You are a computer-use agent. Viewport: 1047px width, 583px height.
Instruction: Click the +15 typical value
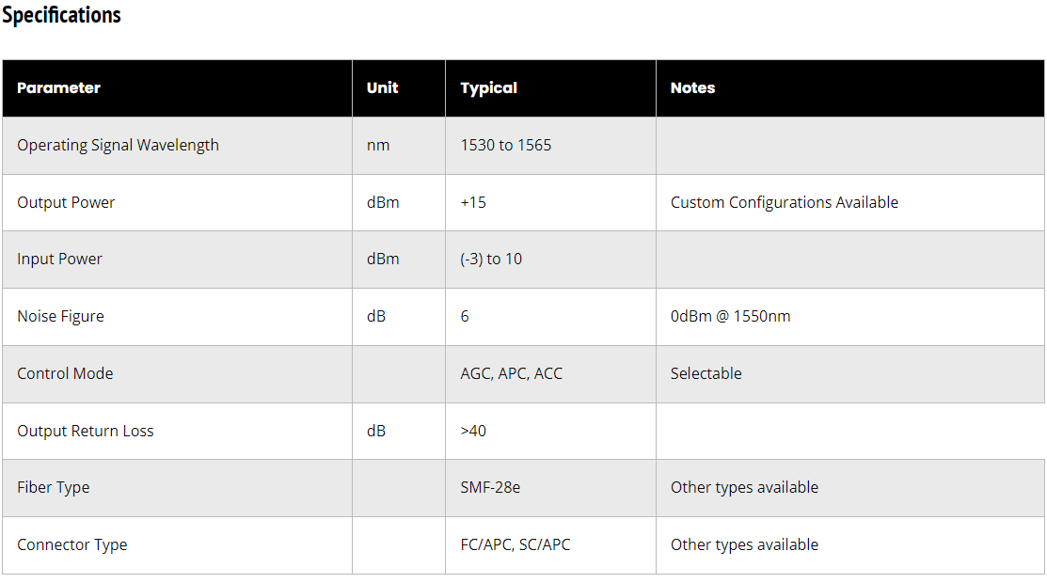pyautogui.click(x=473, y=203)
